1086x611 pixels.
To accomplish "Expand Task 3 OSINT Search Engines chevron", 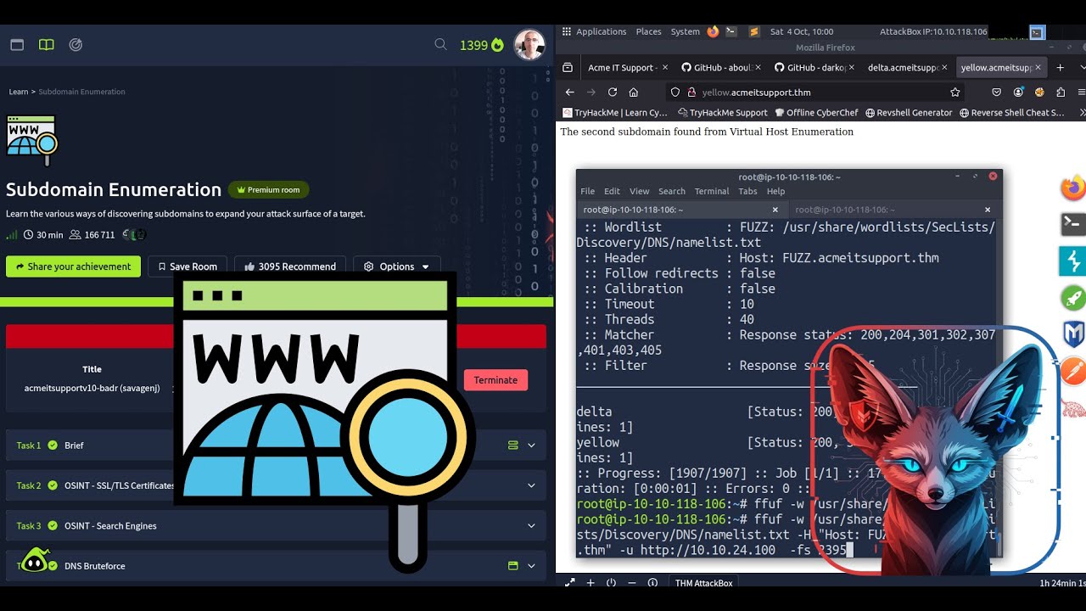I will (532, 525).
